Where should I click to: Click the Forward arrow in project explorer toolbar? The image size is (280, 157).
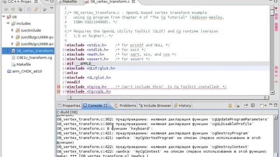(x=13, y=9)
